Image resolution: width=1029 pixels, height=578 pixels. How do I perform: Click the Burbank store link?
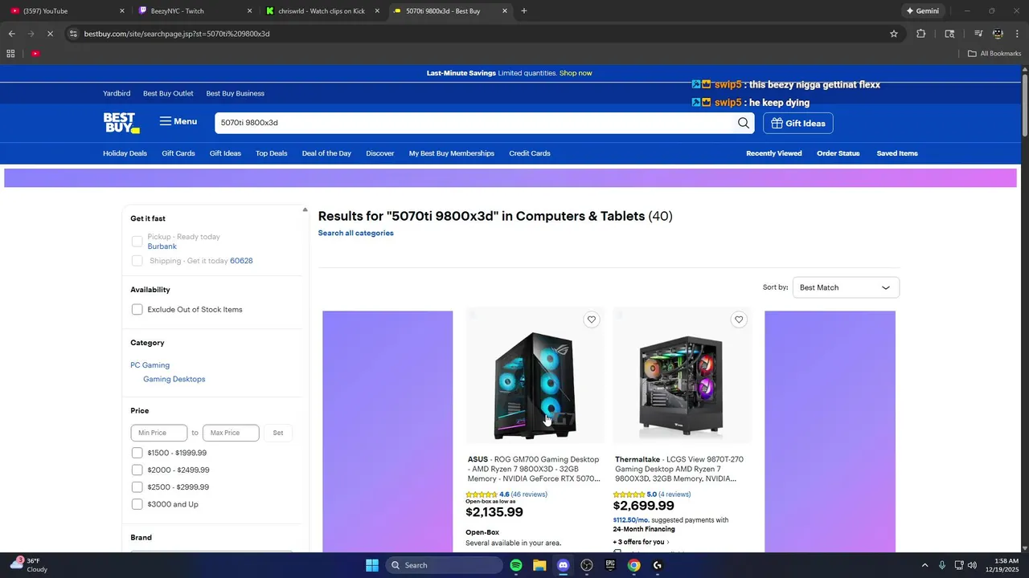click(x=162, y=246)
